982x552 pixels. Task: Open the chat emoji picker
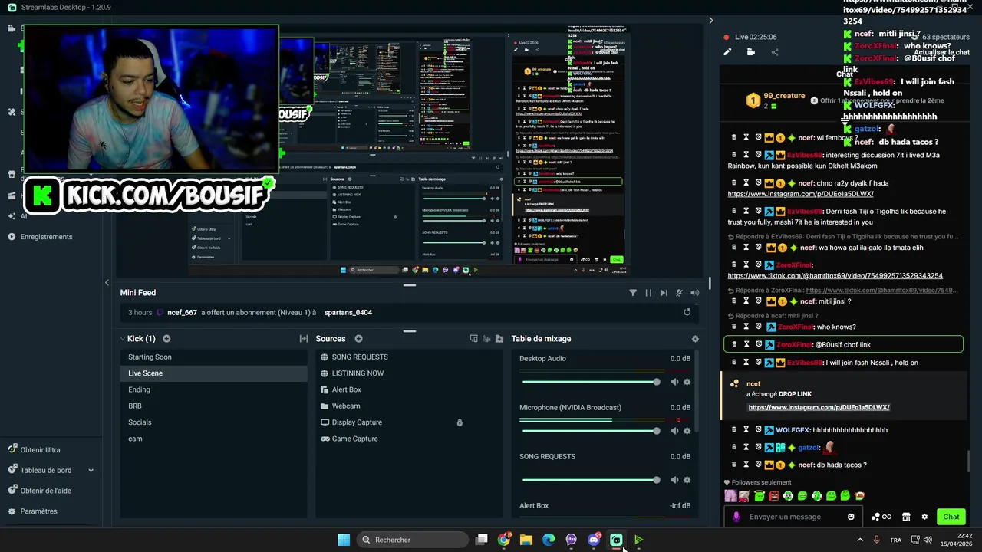pyautogui.click(x=851, y=517)
